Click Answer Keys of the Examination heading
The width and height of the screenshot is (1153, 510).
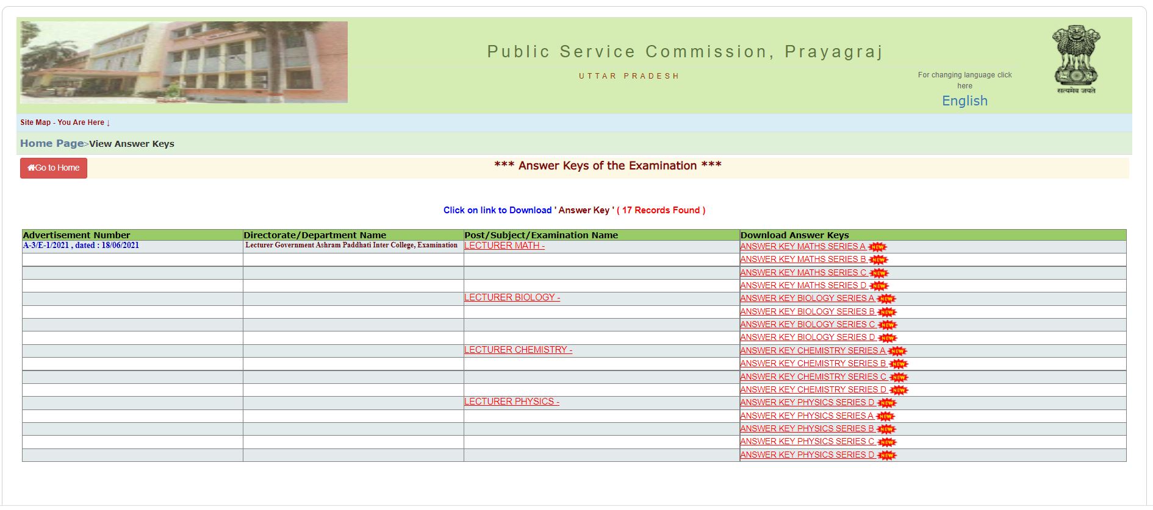tap(608, 166)
